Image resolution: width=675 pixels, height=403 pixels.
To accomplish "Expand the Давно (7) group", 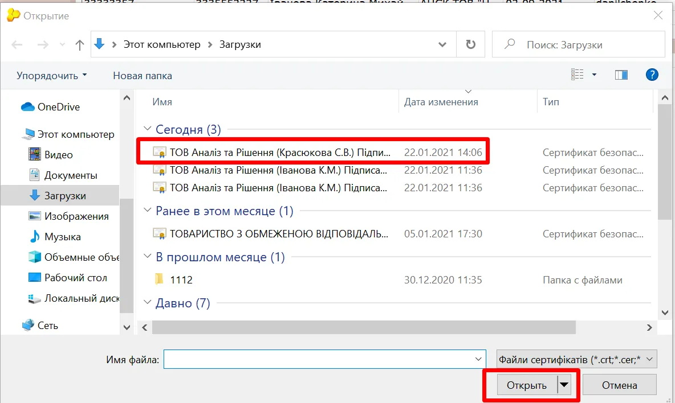I will click(148, 303).
